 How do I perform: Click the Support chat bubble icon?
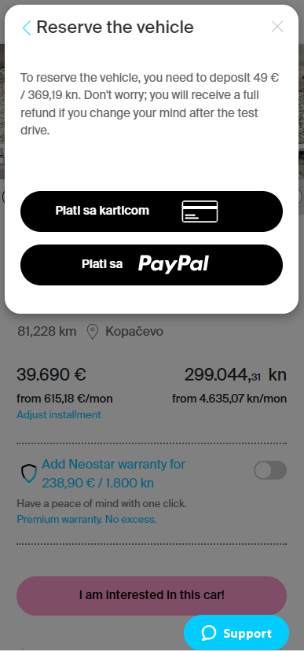click(x=209, y=633)
